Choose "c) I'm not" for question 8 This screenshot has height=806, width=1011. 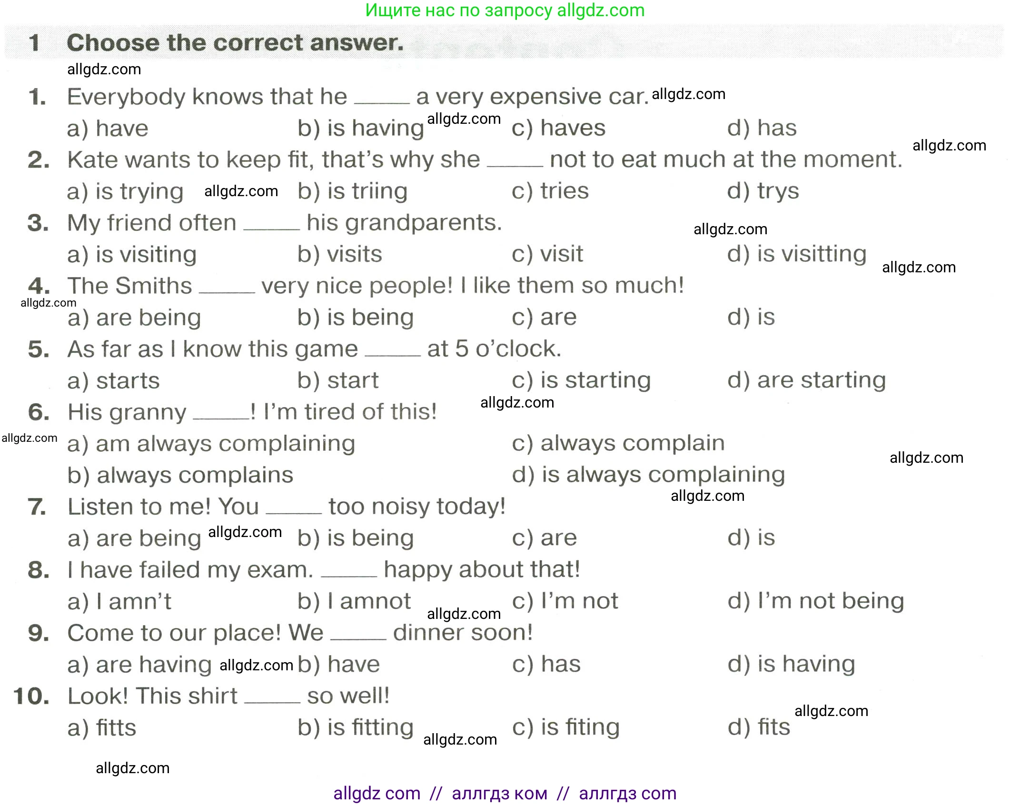coord(565,601)
